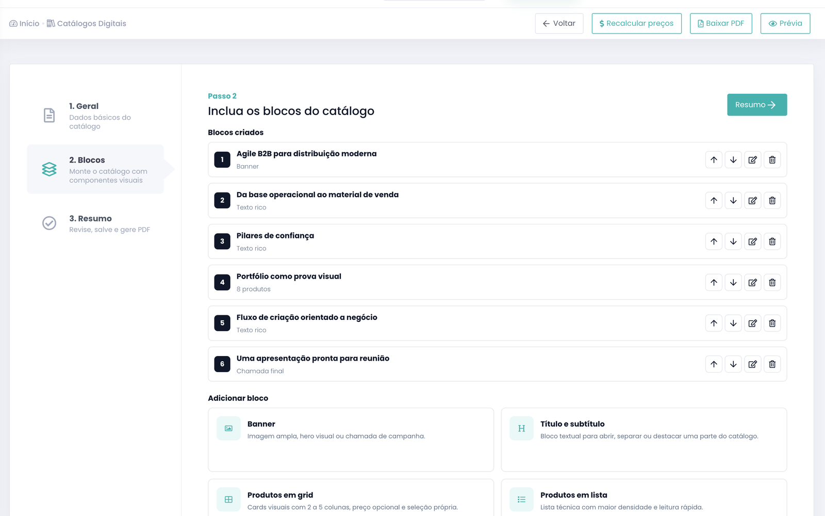
Task: Move 'Fluxo de criação orientado a negócio' down
Action: pos(733,323)
